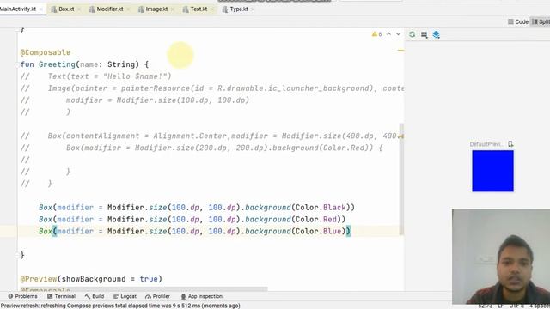Close the Modifier.kt tab

[x=128, y=9]
